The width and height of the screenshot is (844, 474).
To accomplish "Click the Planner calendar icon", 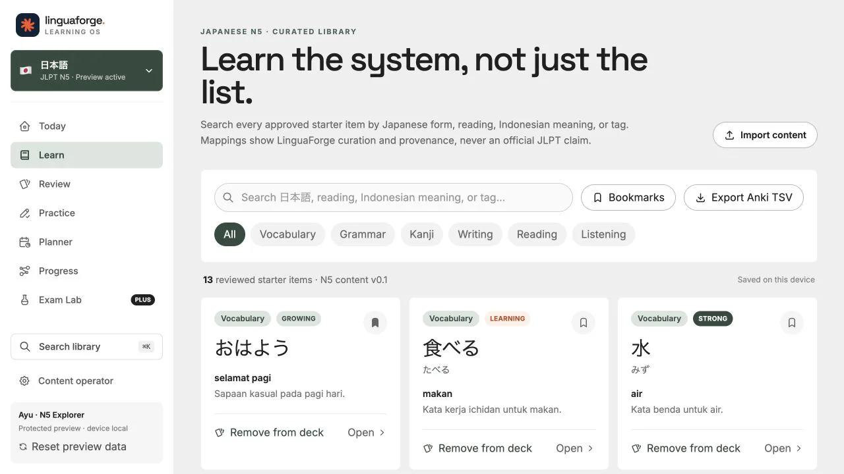I will pos(25,242).
